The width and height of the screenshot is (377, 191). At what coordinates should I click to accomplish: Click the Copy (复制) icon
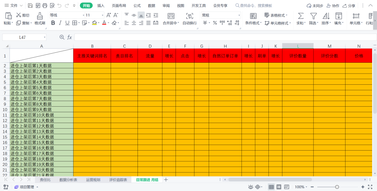coord(19,23)
